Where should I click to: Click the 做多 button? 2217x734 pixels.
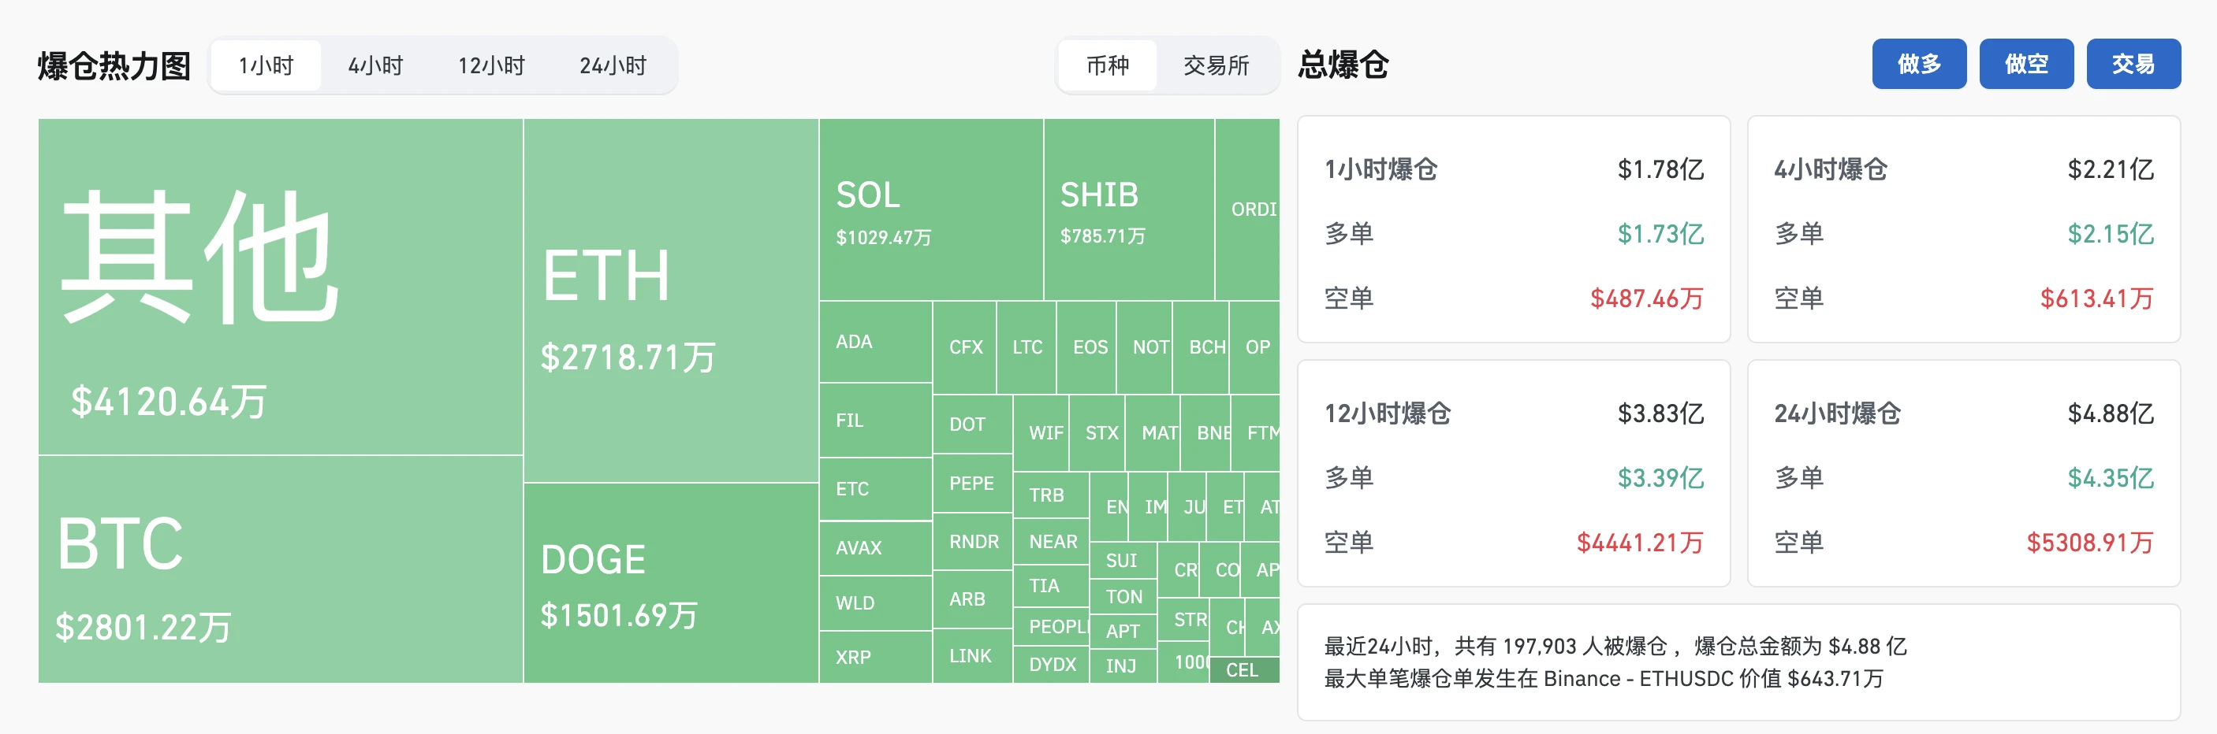pos(1918,63)
